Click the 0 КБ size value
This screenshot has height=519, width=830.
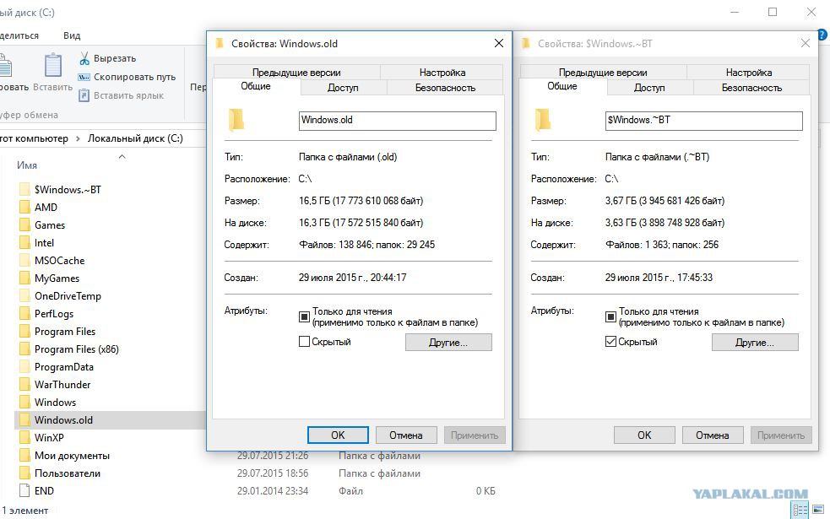[x=486, y=491]
